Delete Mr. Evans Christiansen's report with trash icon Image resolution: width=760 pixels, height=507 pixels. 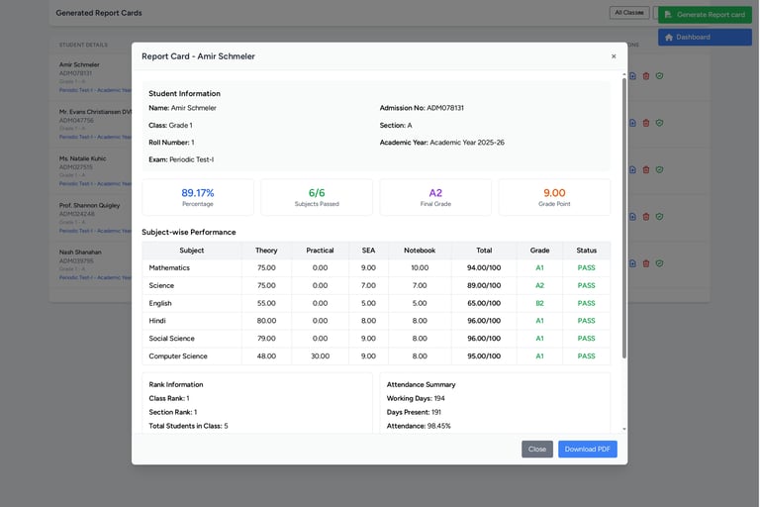click(x=646, y=123)
